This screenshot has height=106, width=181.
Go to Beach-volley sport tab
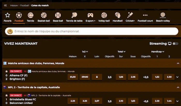tap(163, 17)
